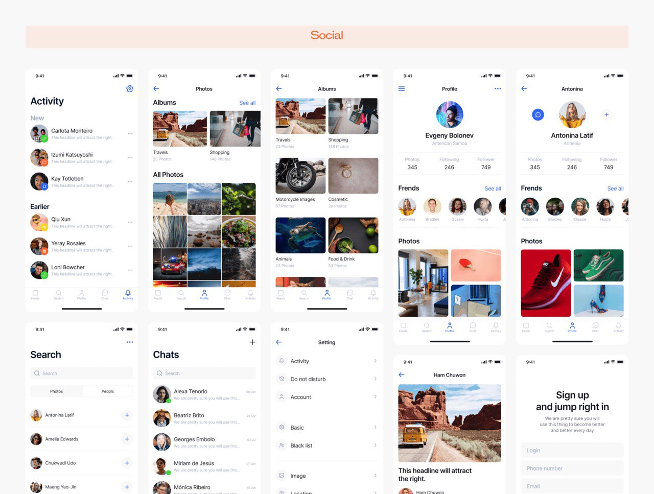The image size is (654, 494).
Task: Click See all on Antonina Frends
Action: click(x=615, y=189)
